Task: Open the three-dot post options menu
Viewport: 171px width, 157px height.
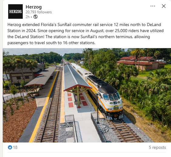Action: [x=153, y=6]
